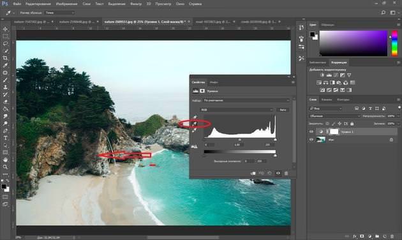
Task: Select the Hand tool
Action: click(5, 160)
